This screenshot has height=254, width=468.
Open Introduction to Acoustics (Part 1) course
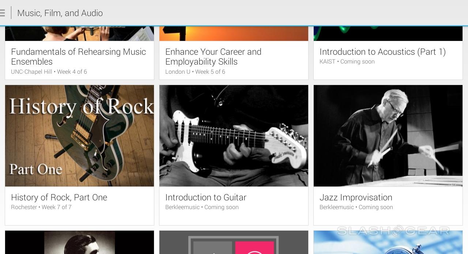coord(382,52)
